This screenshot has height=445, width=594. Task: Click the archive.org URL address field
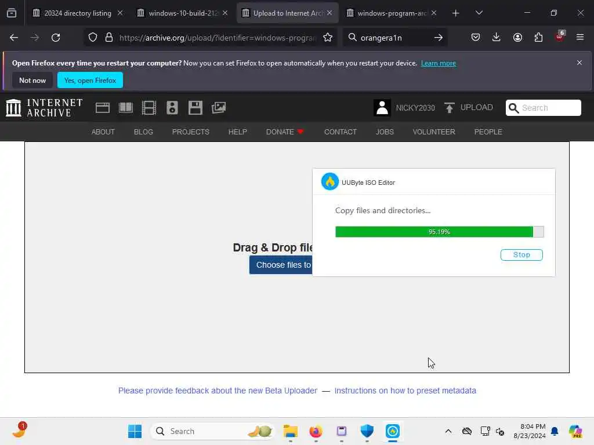[x=217, y=38]
